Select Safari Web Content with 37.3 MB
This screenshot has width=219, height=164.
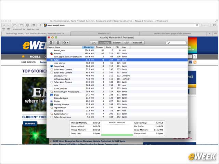coord(117,82)
